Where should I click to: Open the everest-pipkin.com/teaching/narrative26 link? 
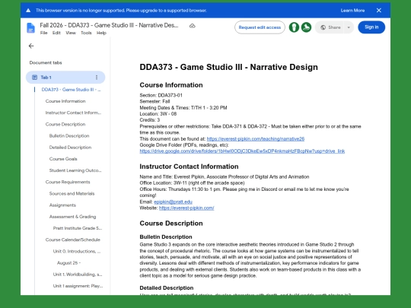tap(256, 139)
